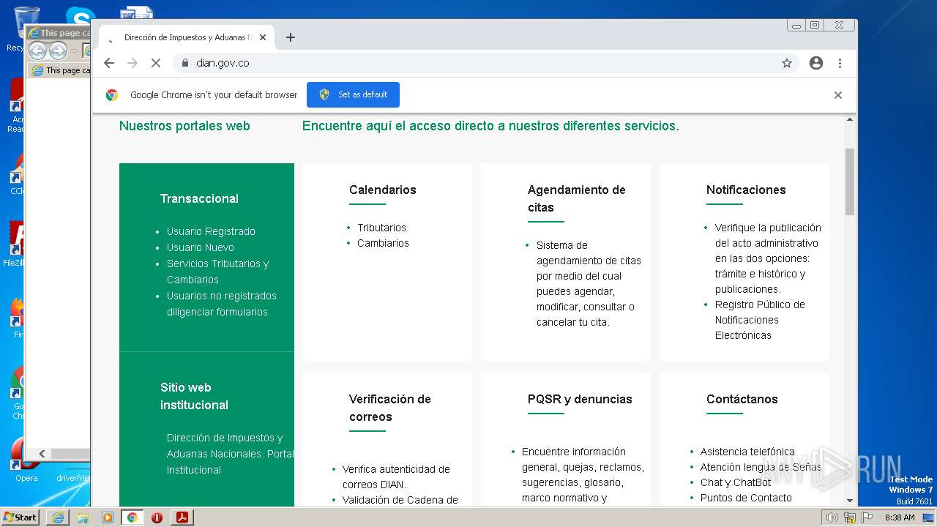The height and width of the screenshot is (527, 937).
Task: Select the Dirección de Impuestos y Aduanas tab
Action: tap(187, 37)
